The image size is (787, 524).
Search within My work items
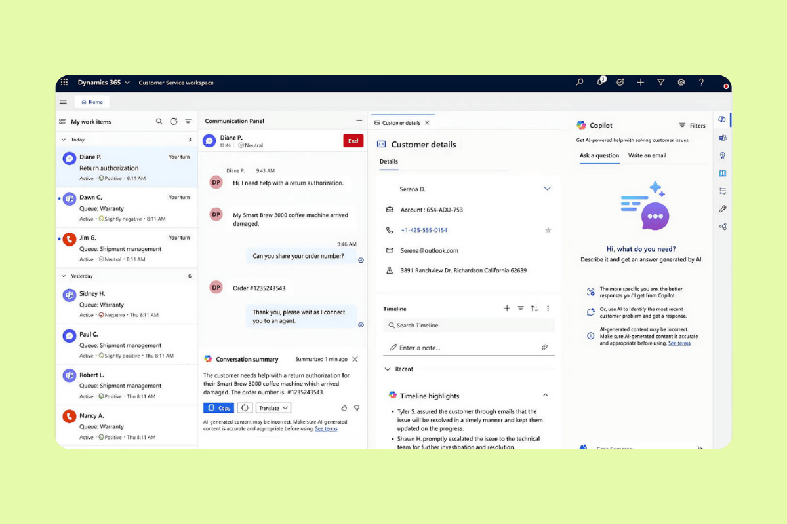159,121
